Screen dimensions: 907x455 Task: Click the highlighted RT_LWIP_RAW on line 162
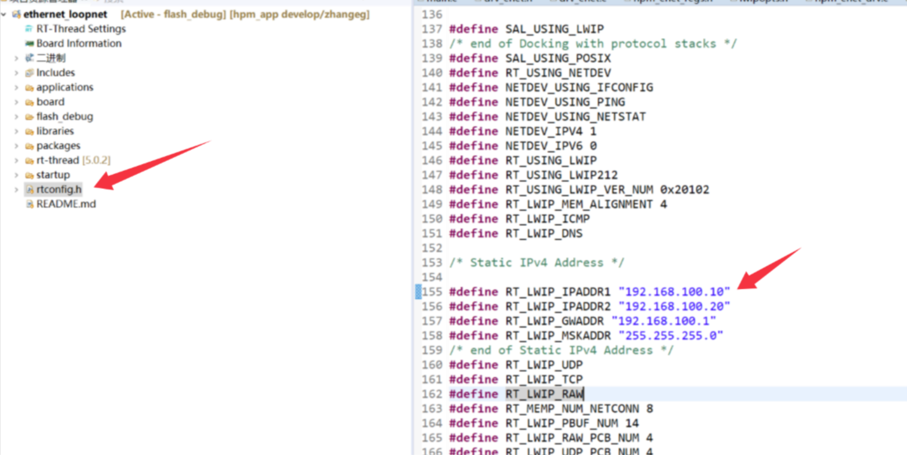point(544,394)
